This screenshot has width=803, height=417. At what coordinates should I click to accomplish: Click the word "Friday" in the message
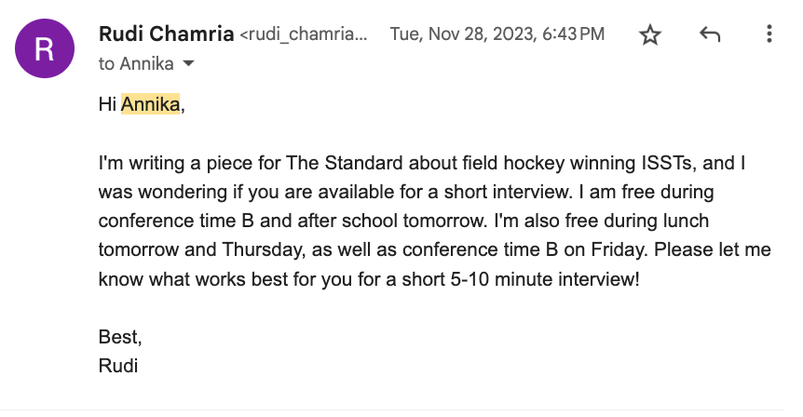[540, 250]
